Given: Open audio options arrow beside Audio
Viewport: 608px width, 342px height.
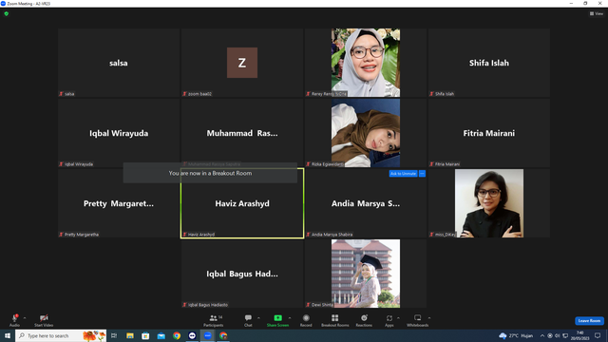Looking at the screenshot, I should tap(25, 318).
